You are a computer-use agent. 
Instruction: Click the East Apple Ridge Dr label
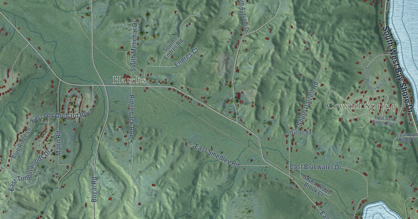tap(407, 137)
